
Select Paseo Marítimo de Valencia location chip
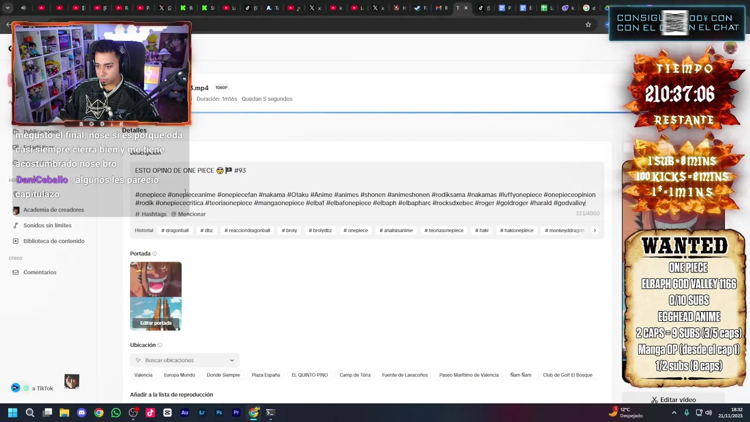tap(469, 375)
